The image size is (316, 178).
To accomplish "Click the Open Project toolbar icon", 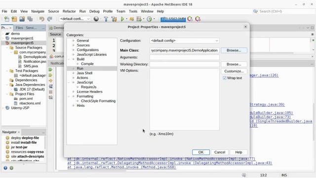I will [x=22, y=19].
